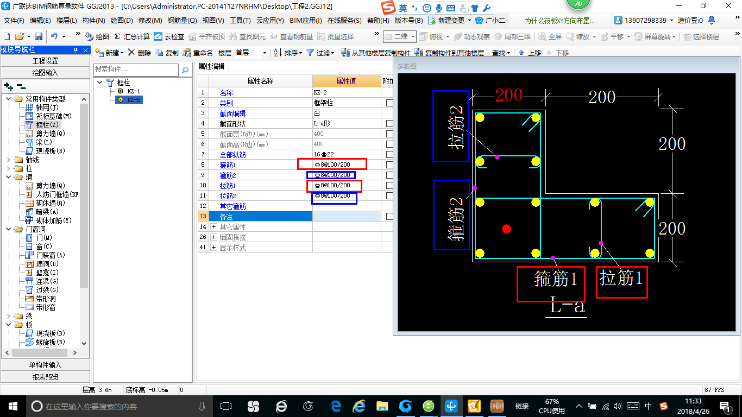Screen dimensions: 742x417
Task: Tick 附加 checkbox for 截面高 row
Action: click(389, 144)
